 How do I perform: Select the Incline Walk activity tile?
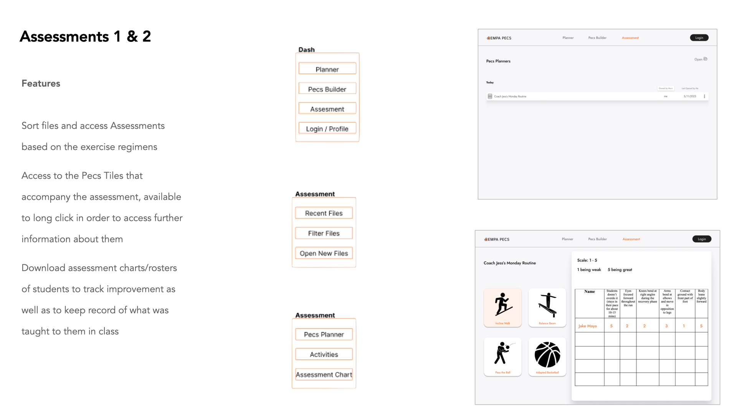502,307
